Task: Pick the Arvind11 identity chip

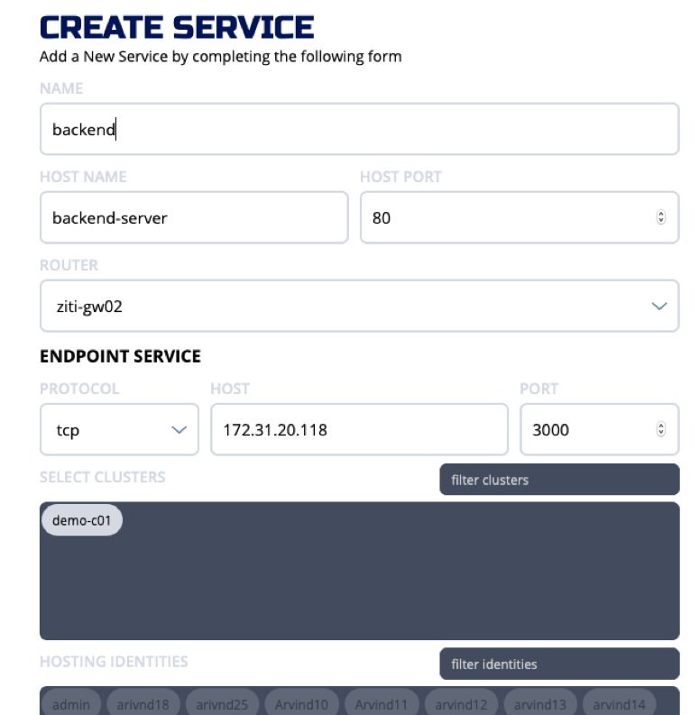Action: [x=382, y=704]
